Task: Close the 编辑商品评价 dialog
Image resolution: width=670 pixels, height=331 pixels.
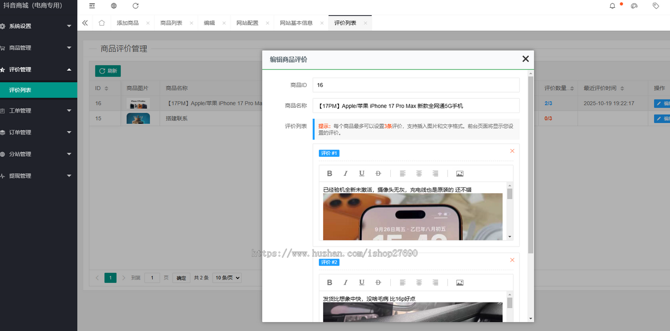Action: coord(525,59)
